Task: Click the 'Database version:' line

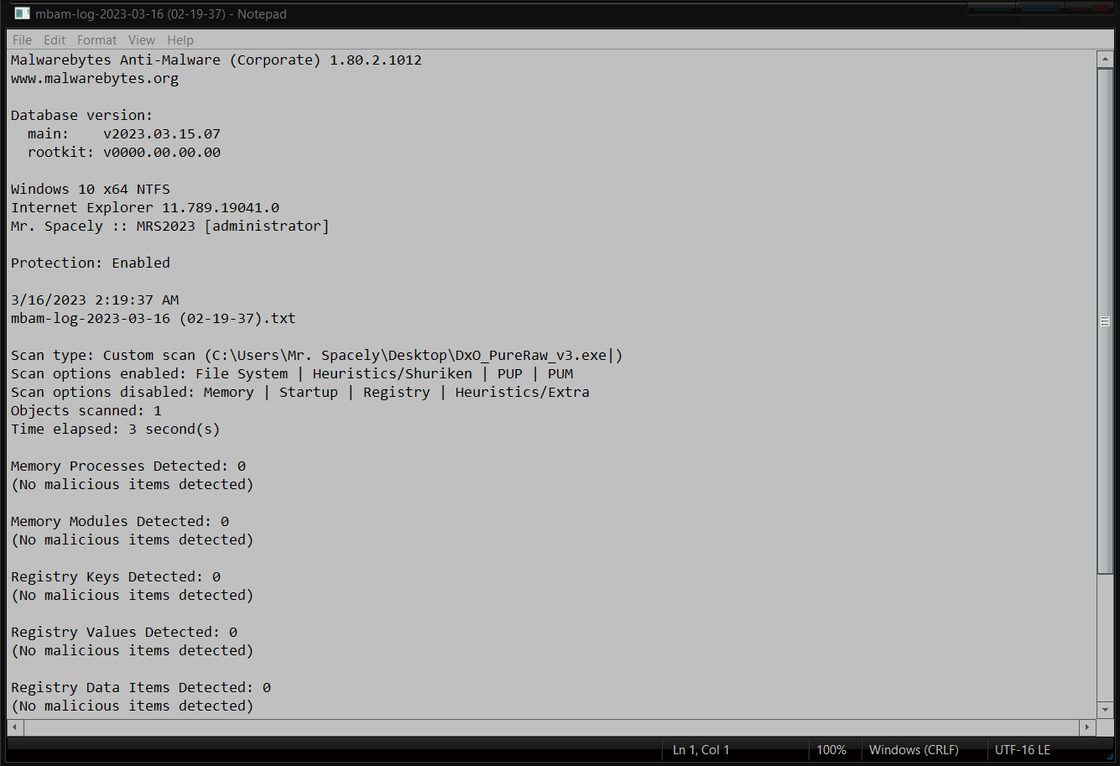Action: 82,116
